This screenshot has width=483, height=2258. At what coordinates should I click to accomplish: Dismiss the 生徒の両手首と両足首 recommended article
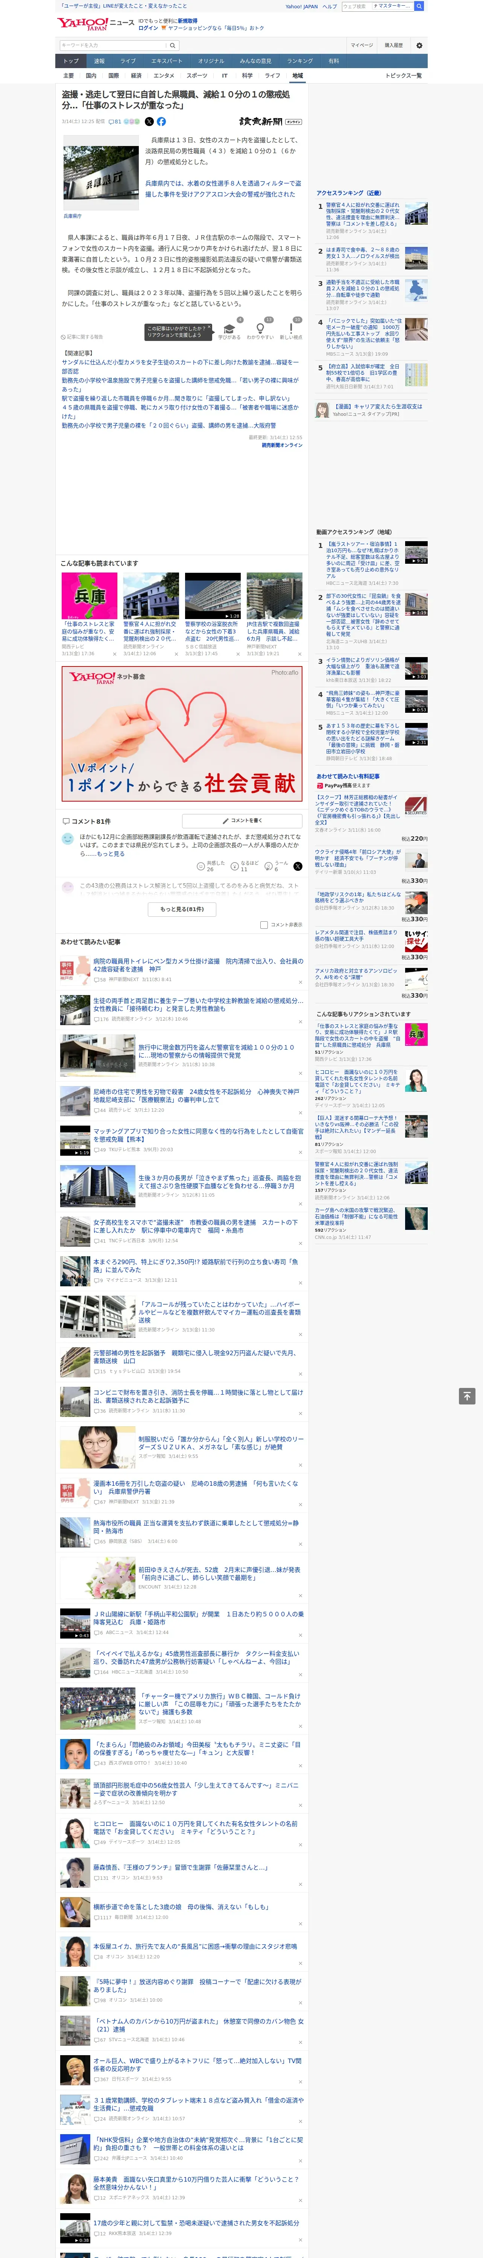click(301, 1021)
